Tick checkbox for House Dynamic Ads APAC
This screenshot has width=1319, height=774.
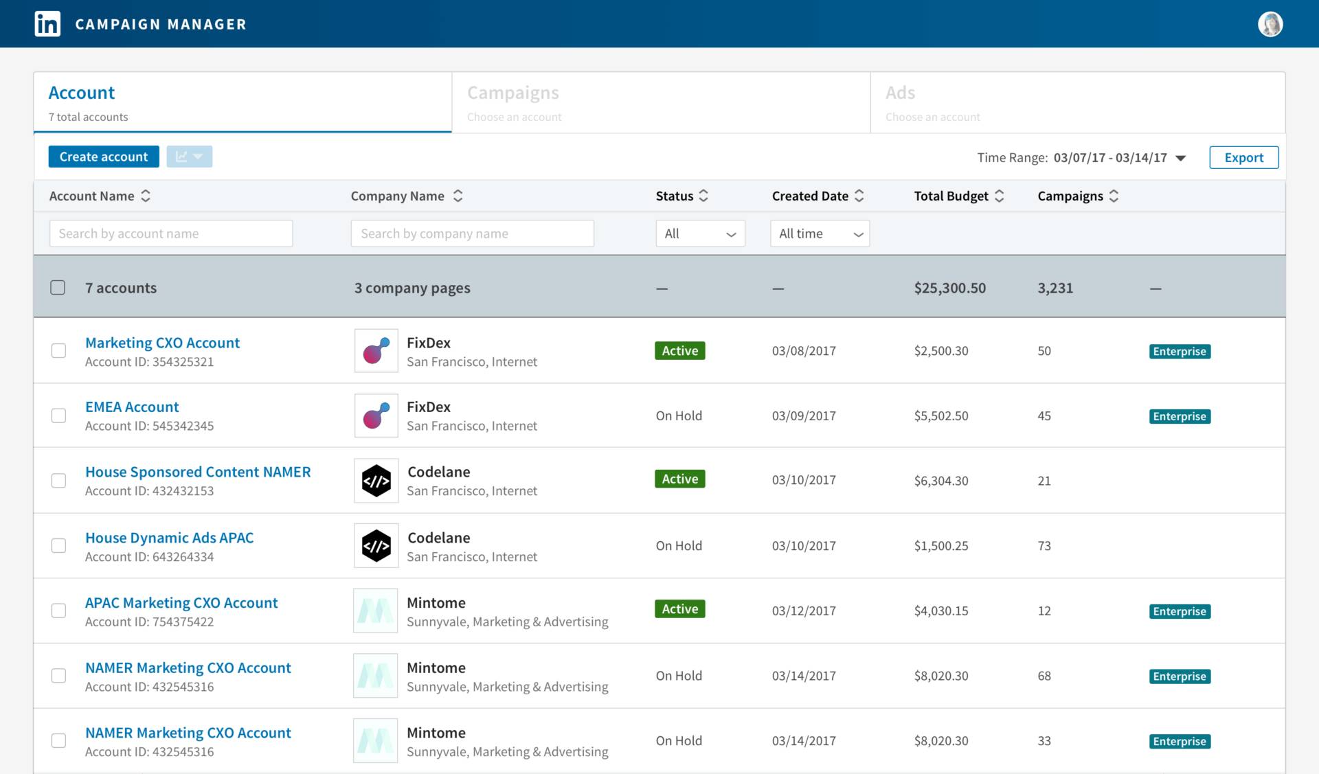click(x=58, y=546)
